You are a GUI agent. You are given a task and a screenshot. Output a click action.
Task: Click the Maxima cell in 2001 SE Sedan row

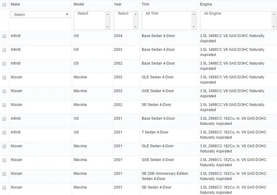[x=80, y=187]
